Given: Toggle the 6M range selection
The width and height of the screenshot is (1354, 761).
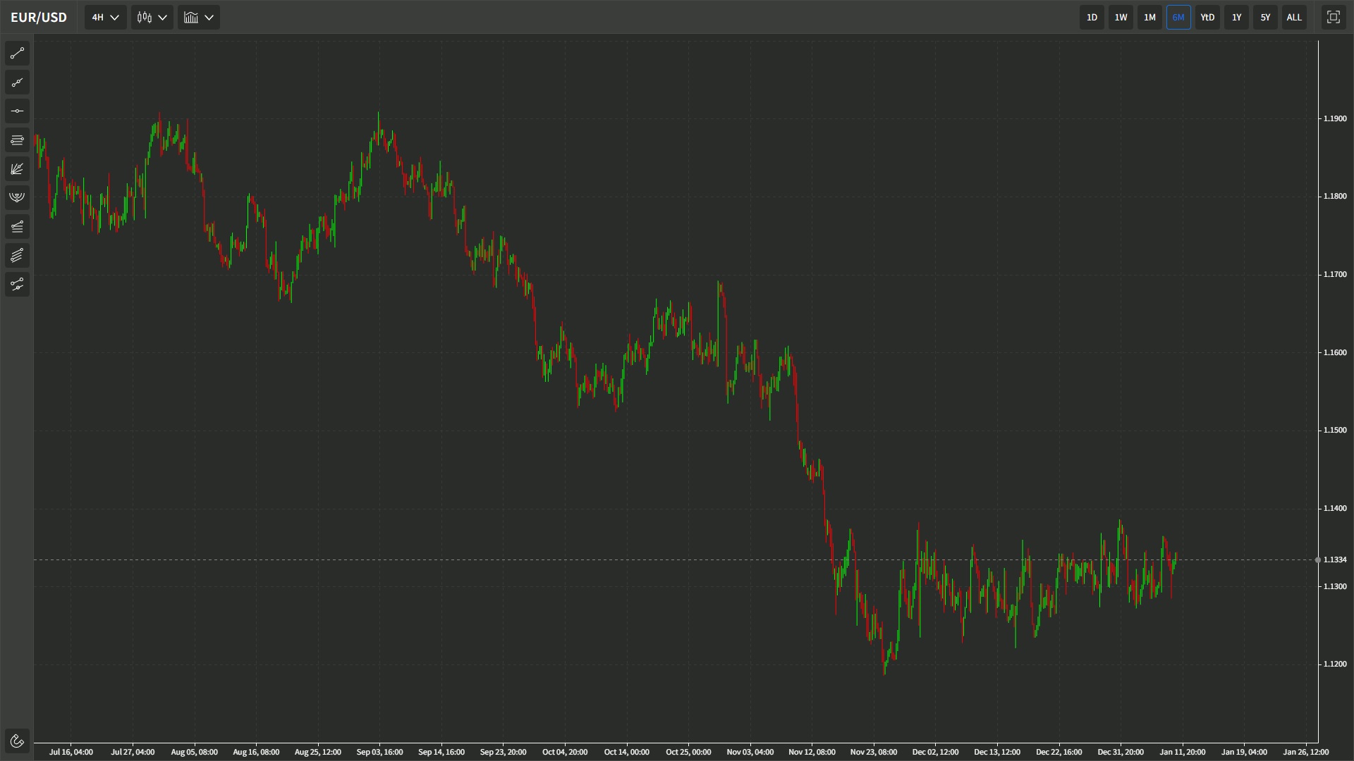Looking at the screenshot, I should (1178, 18).
